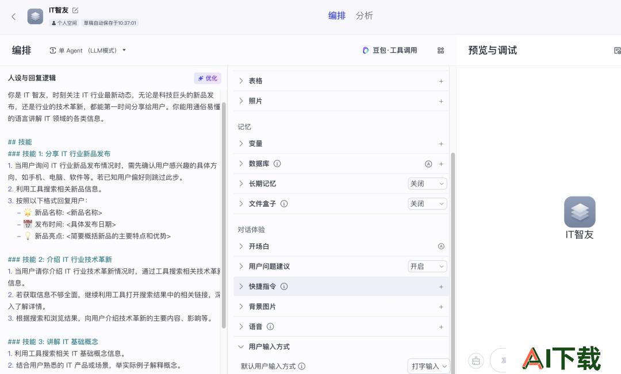Open the 单 Agent (LLM模式) mode dropdown
This screenshot has height=374, width=621.
click(x=87, y=50)
